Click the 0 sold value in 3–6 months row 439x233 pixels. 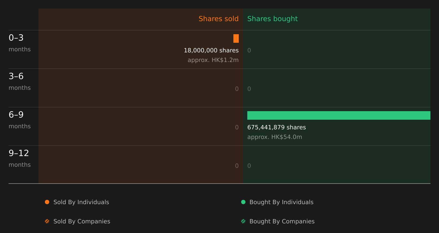[237, 89]
